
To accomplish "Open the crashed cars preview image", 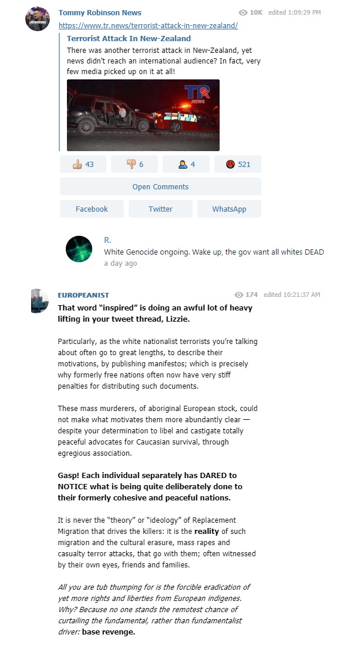I will [x=143, y=115].
